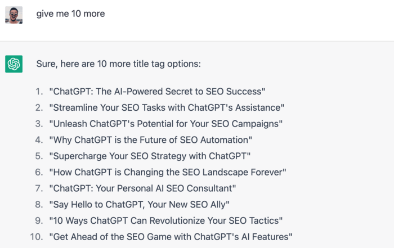Click the "Sure, here are 10 more" intro line
This screenshot has width=394, height=248.
coord(118,64)
